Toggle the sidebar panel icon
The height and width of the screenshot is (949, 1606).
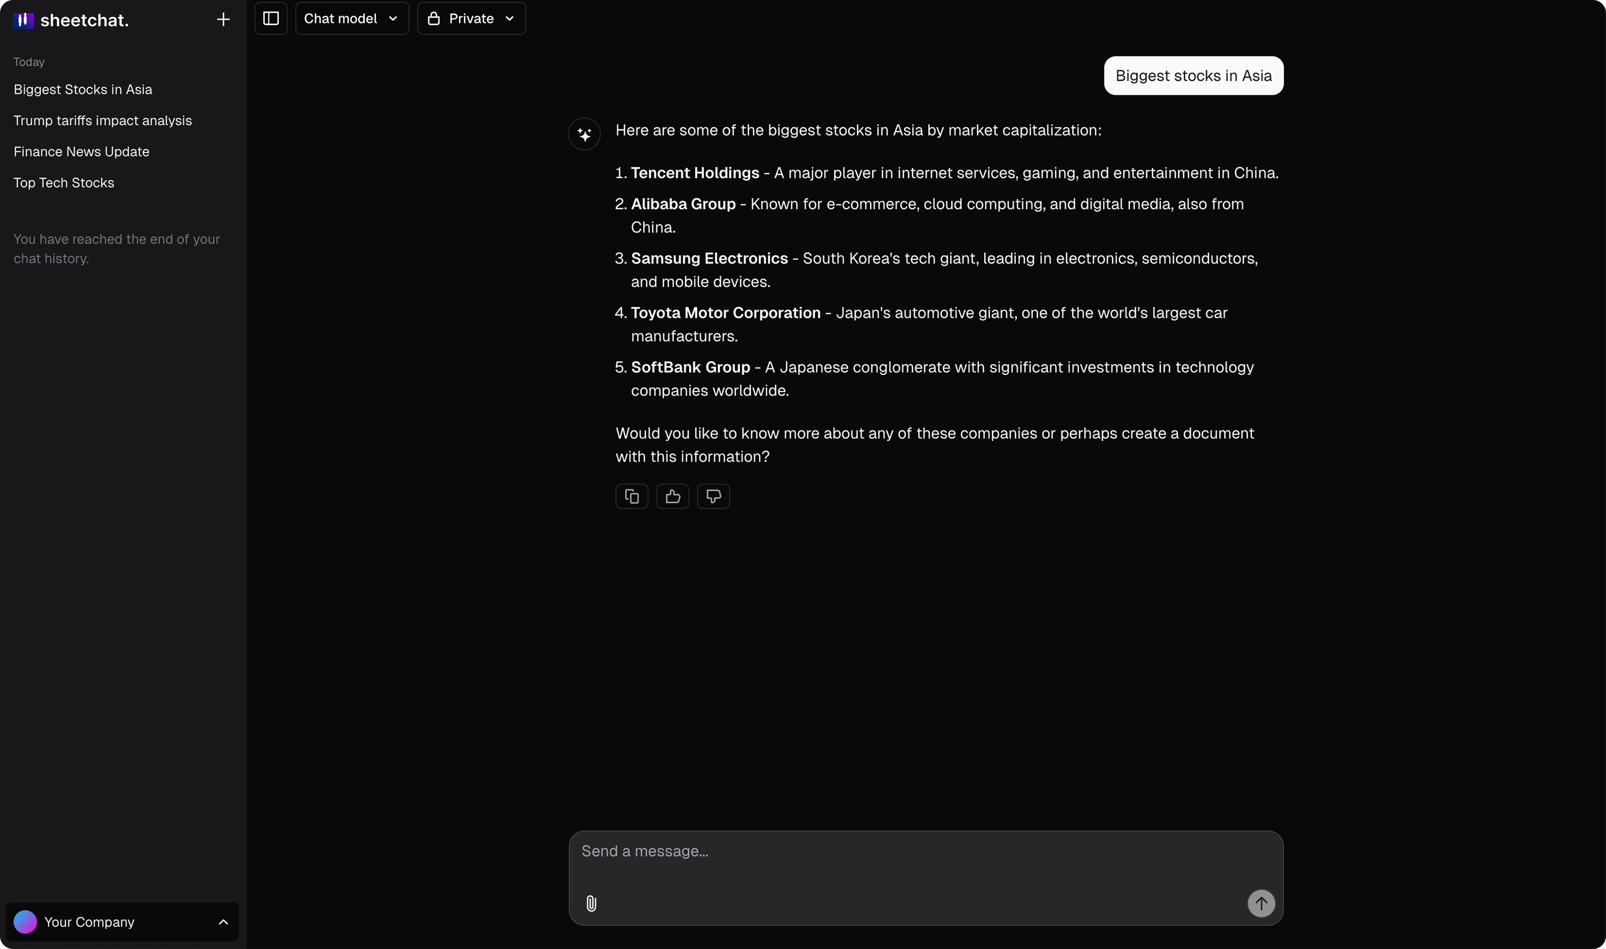tap(270, 18)
